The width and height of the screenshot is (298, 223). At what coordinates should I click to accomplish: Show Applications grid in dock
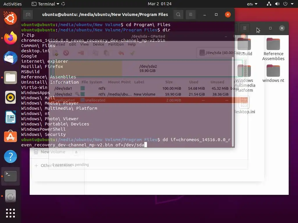click(x=10, y=213)
